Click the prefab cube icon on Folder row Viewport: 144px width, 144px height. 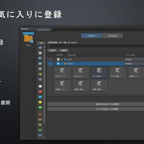[x=58, y=64]
